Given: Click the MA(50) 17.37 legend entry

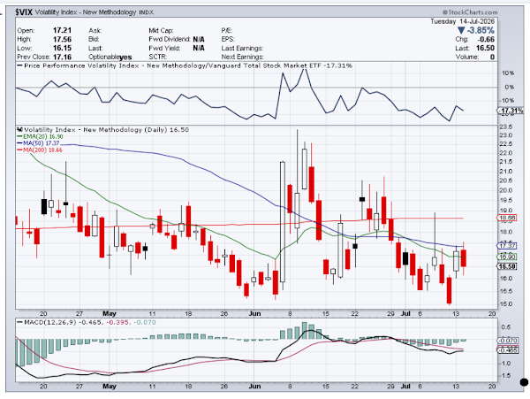Looking at the screenshot, I should (38, 143).
